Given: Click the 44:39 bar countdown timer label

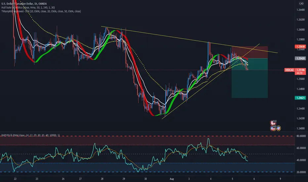Looking at the screenshot, I should [x=299, y=73].
